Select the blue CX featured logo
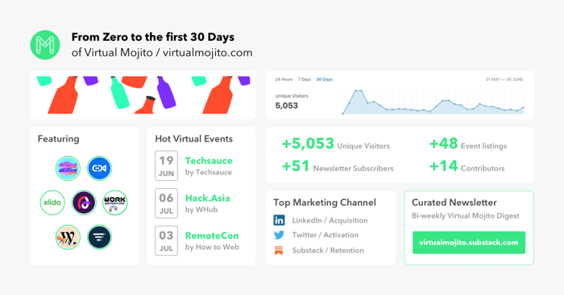 (x=100, y=168)
